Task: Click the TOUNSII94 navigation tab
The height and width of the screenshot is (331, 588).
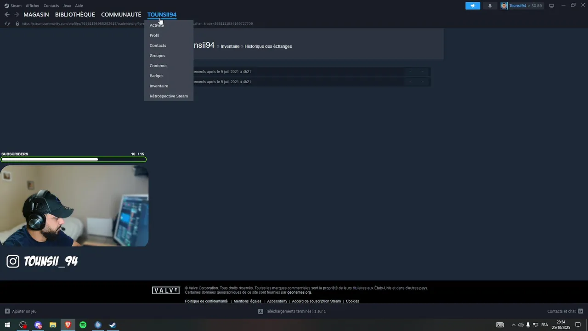Action: 162,15
